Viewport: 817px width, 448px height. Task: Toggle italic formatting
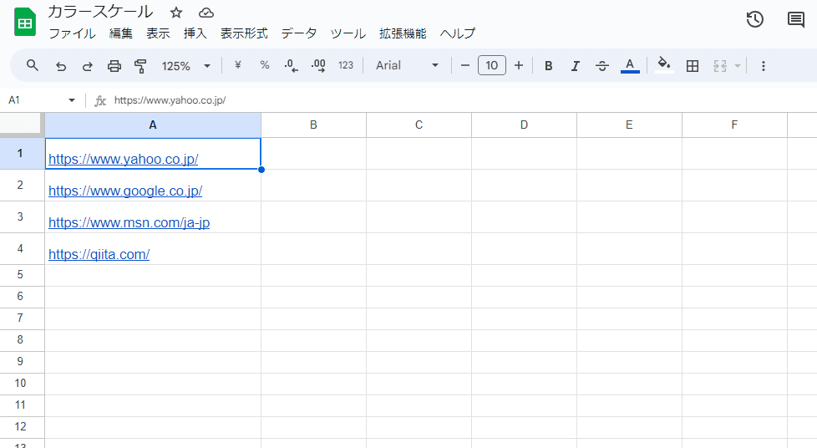[576, 66]
